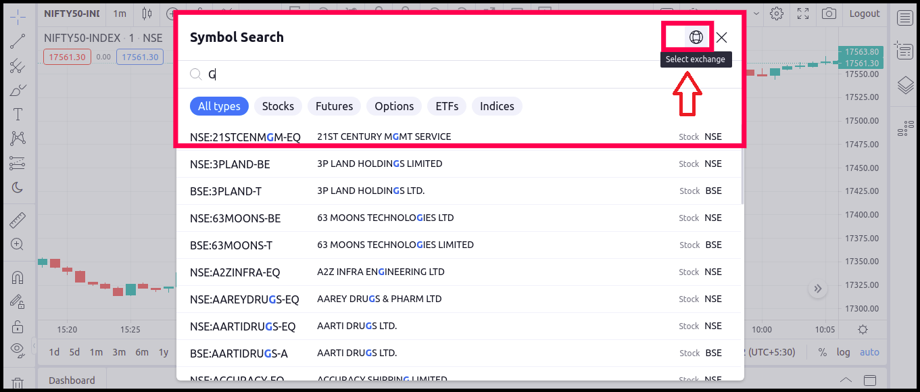Select the ruler measure tool

18,220
